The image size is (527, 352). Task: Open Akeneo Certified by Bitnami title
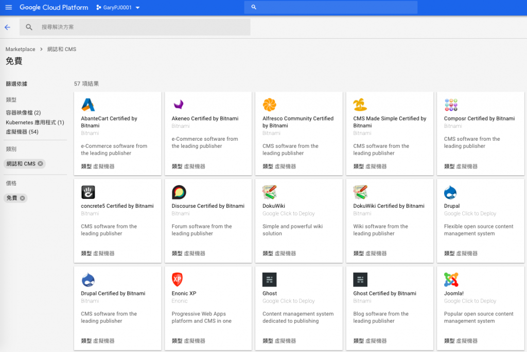click(x=205, y=119)
